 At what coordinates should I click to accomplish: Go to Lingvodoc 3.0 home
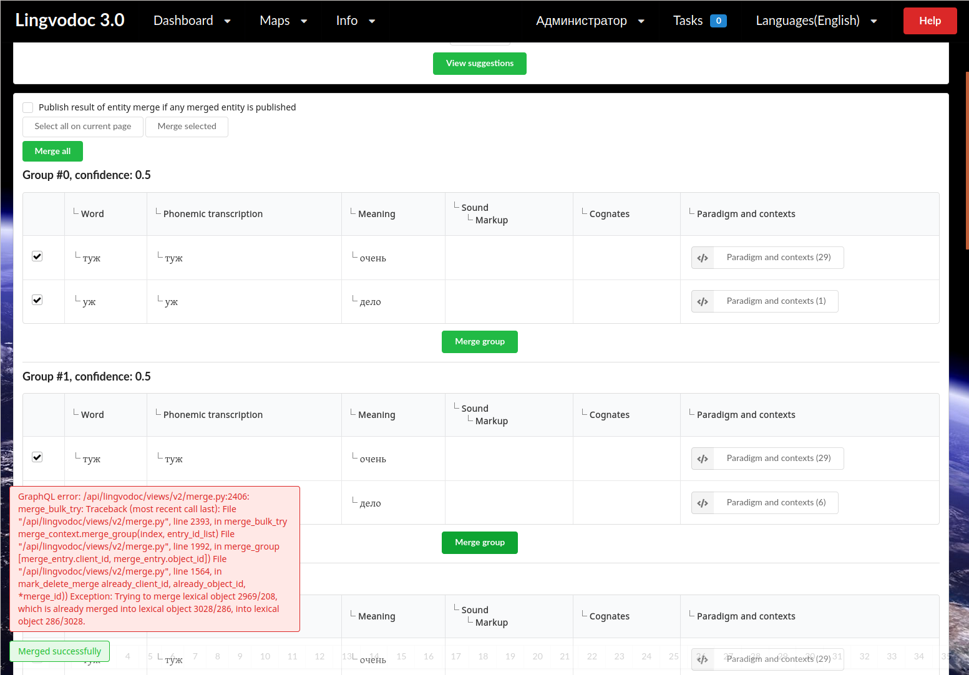pyautogui.click(x=70, y=20)
